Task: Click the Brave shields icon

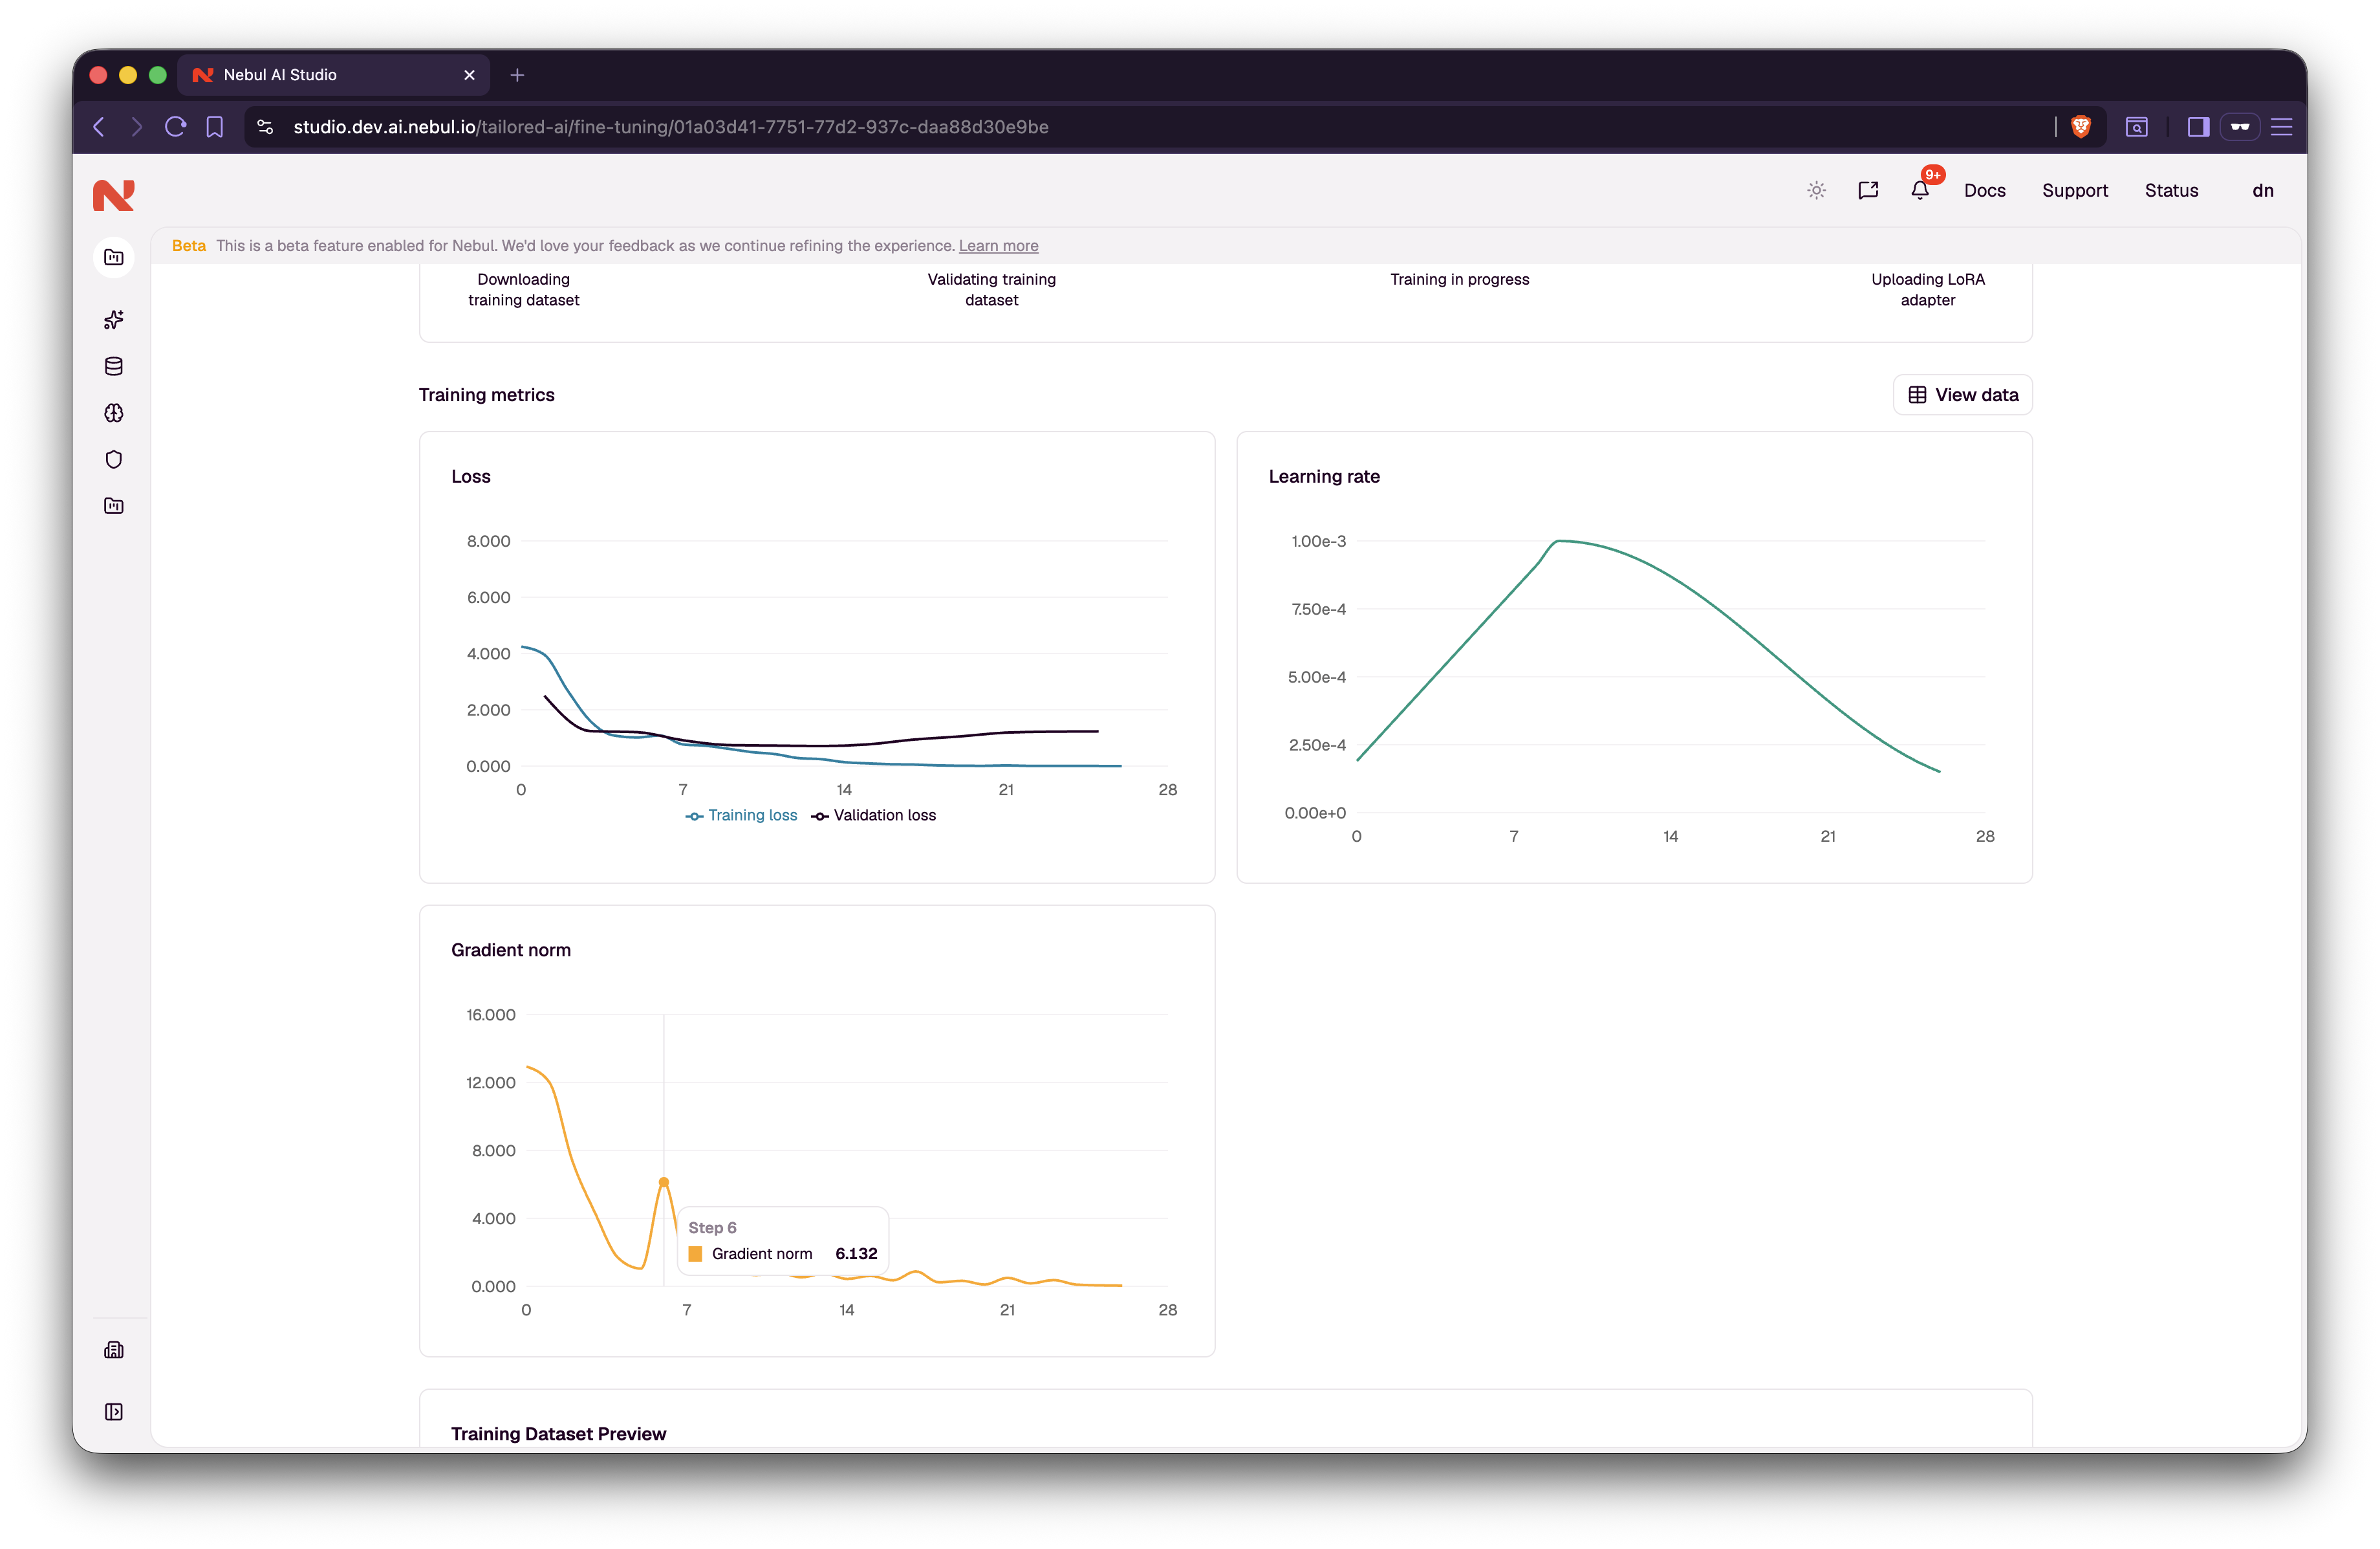Action: pos(2081,127)
